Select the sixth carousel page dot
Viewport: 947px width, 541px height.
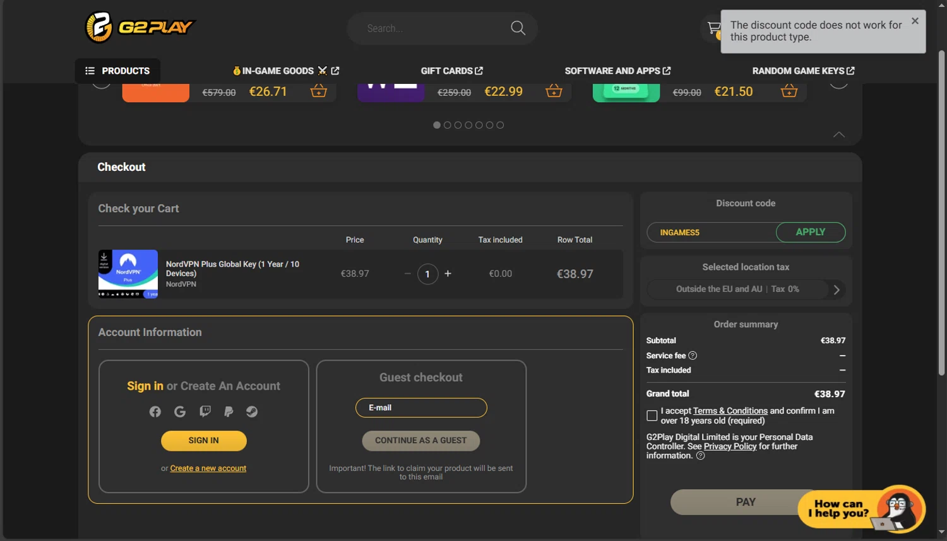click(489, 125)
